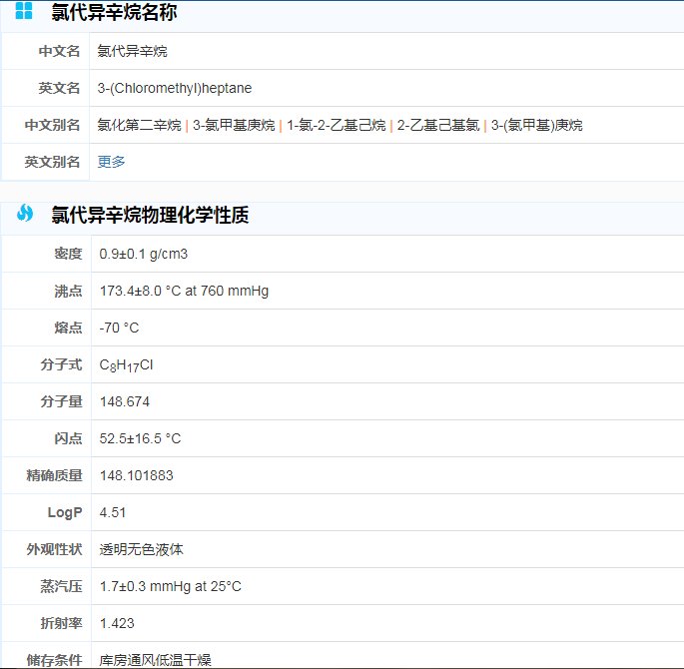Click the 折射率 row label
Screen dimensions: 684x669
(x=61, y=623)
